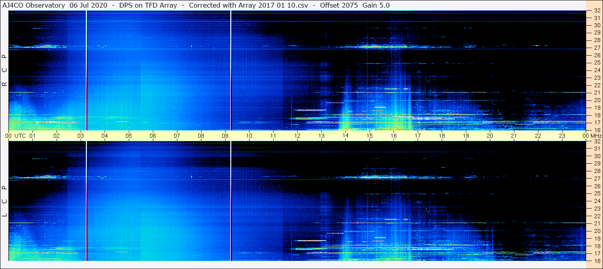Select the 08 hour tick label
Screen dimensions: 603x269
(x=201, y=136)
